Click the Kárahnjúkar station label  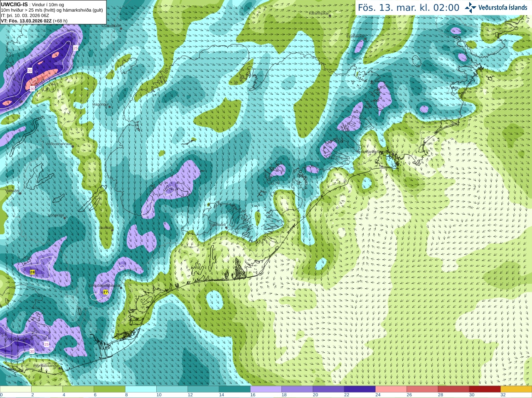click(x=319, y=13)
